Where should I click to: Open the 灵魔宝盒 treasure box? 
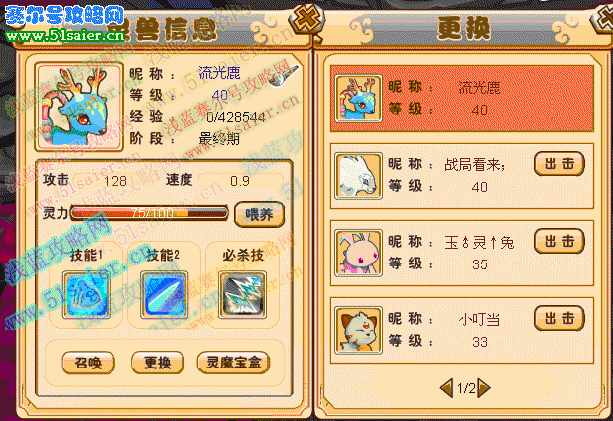[x=233, y=363]
